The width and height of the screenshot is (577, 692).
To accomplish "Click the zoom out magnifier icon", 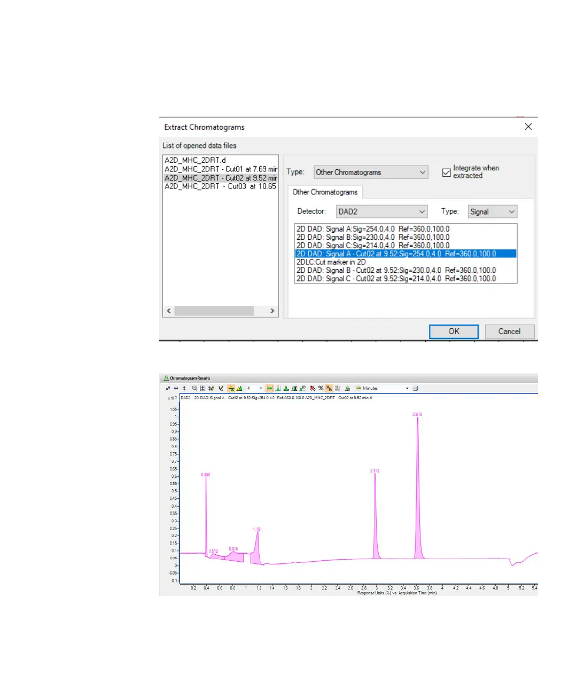I will tap(194, 388).
